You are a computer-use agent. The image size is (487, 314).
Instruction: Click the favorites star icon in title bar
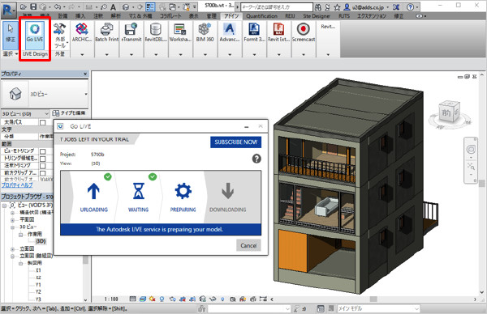[x=338, y=6]
